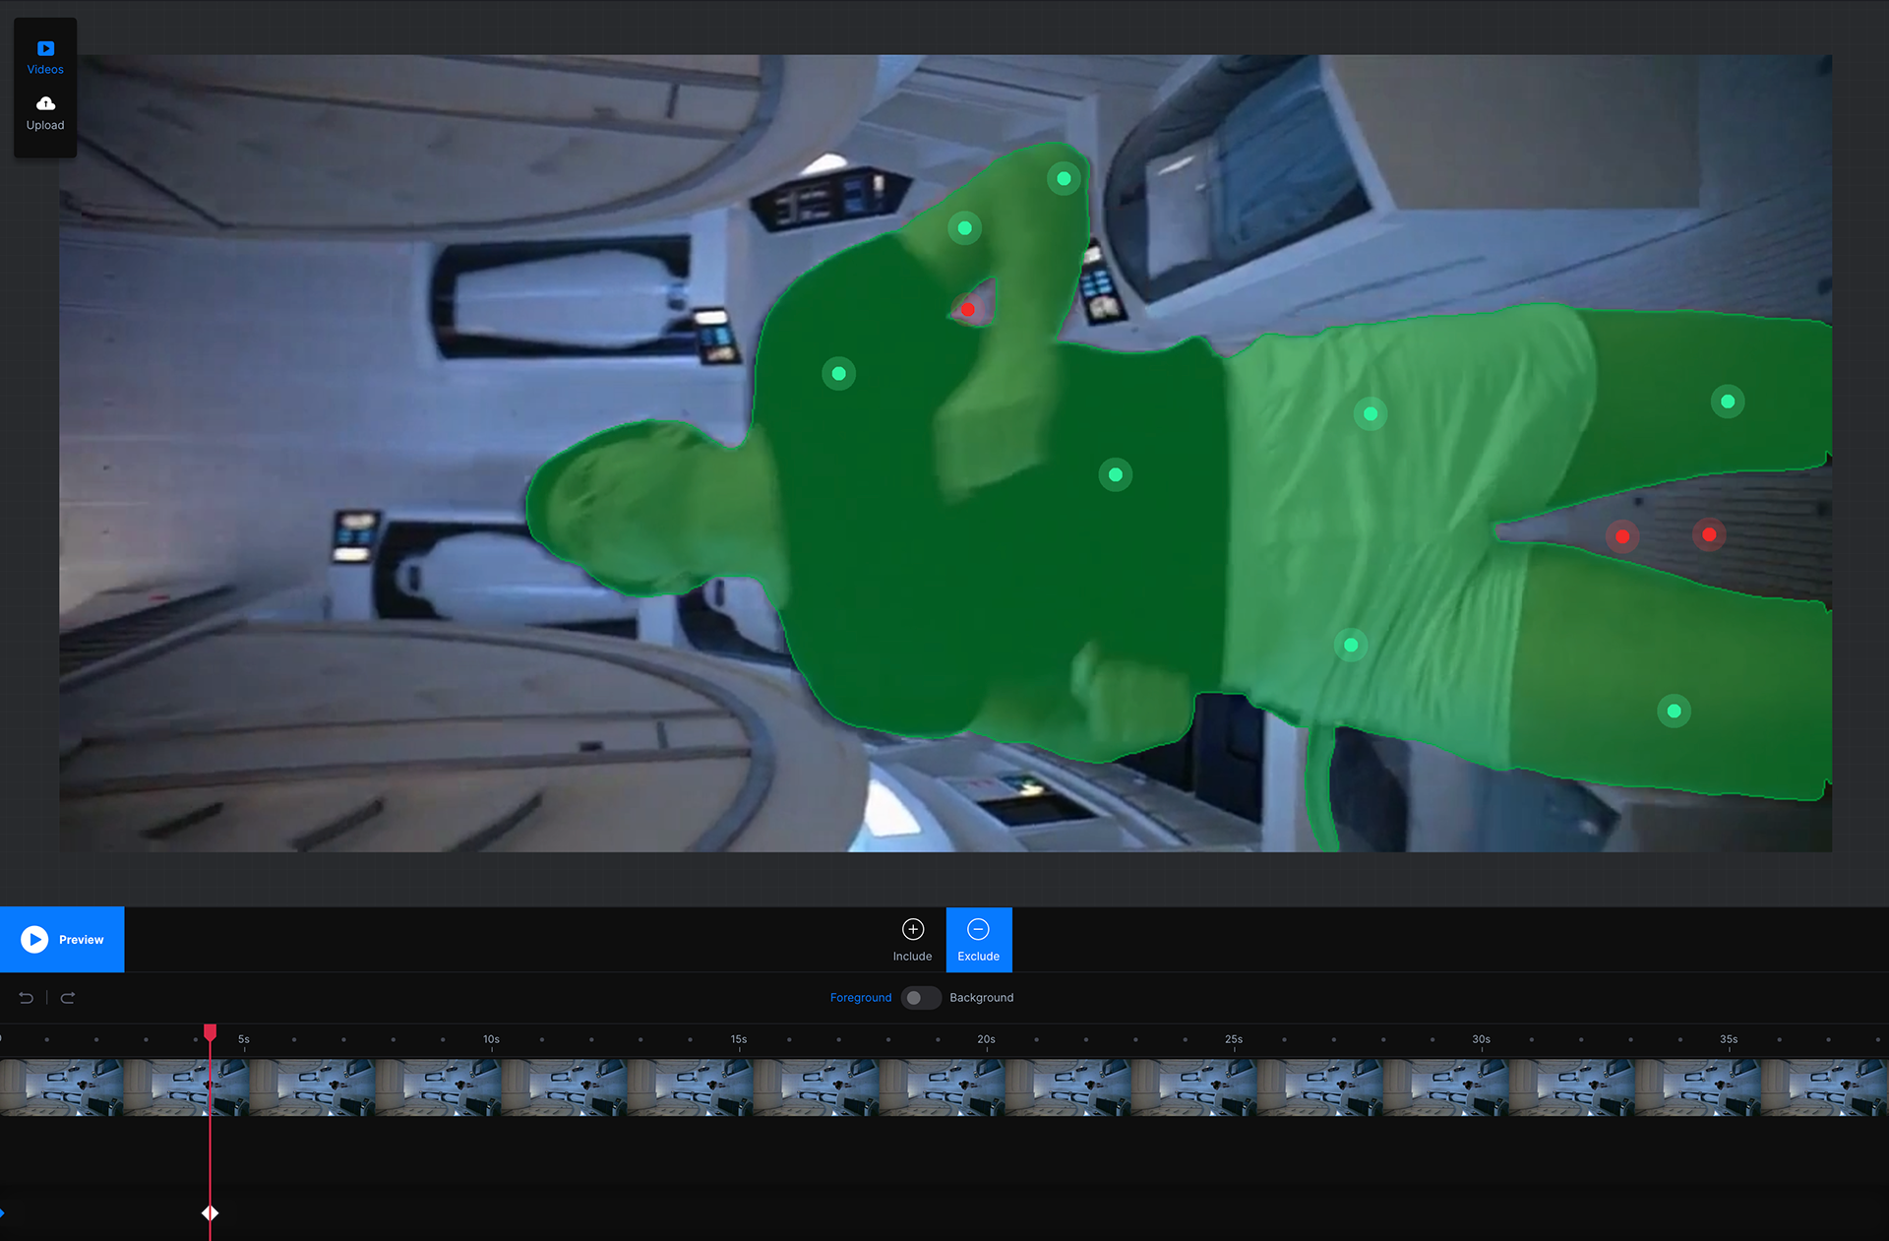Click the Background label
This screenshot has width=1889, height=1241.
click(x=981, y=998)
